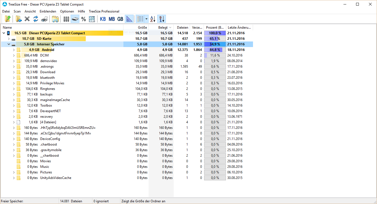The image size is (377, 204).
Task: Expand the demovideo folder
Action: pos(14,61)
